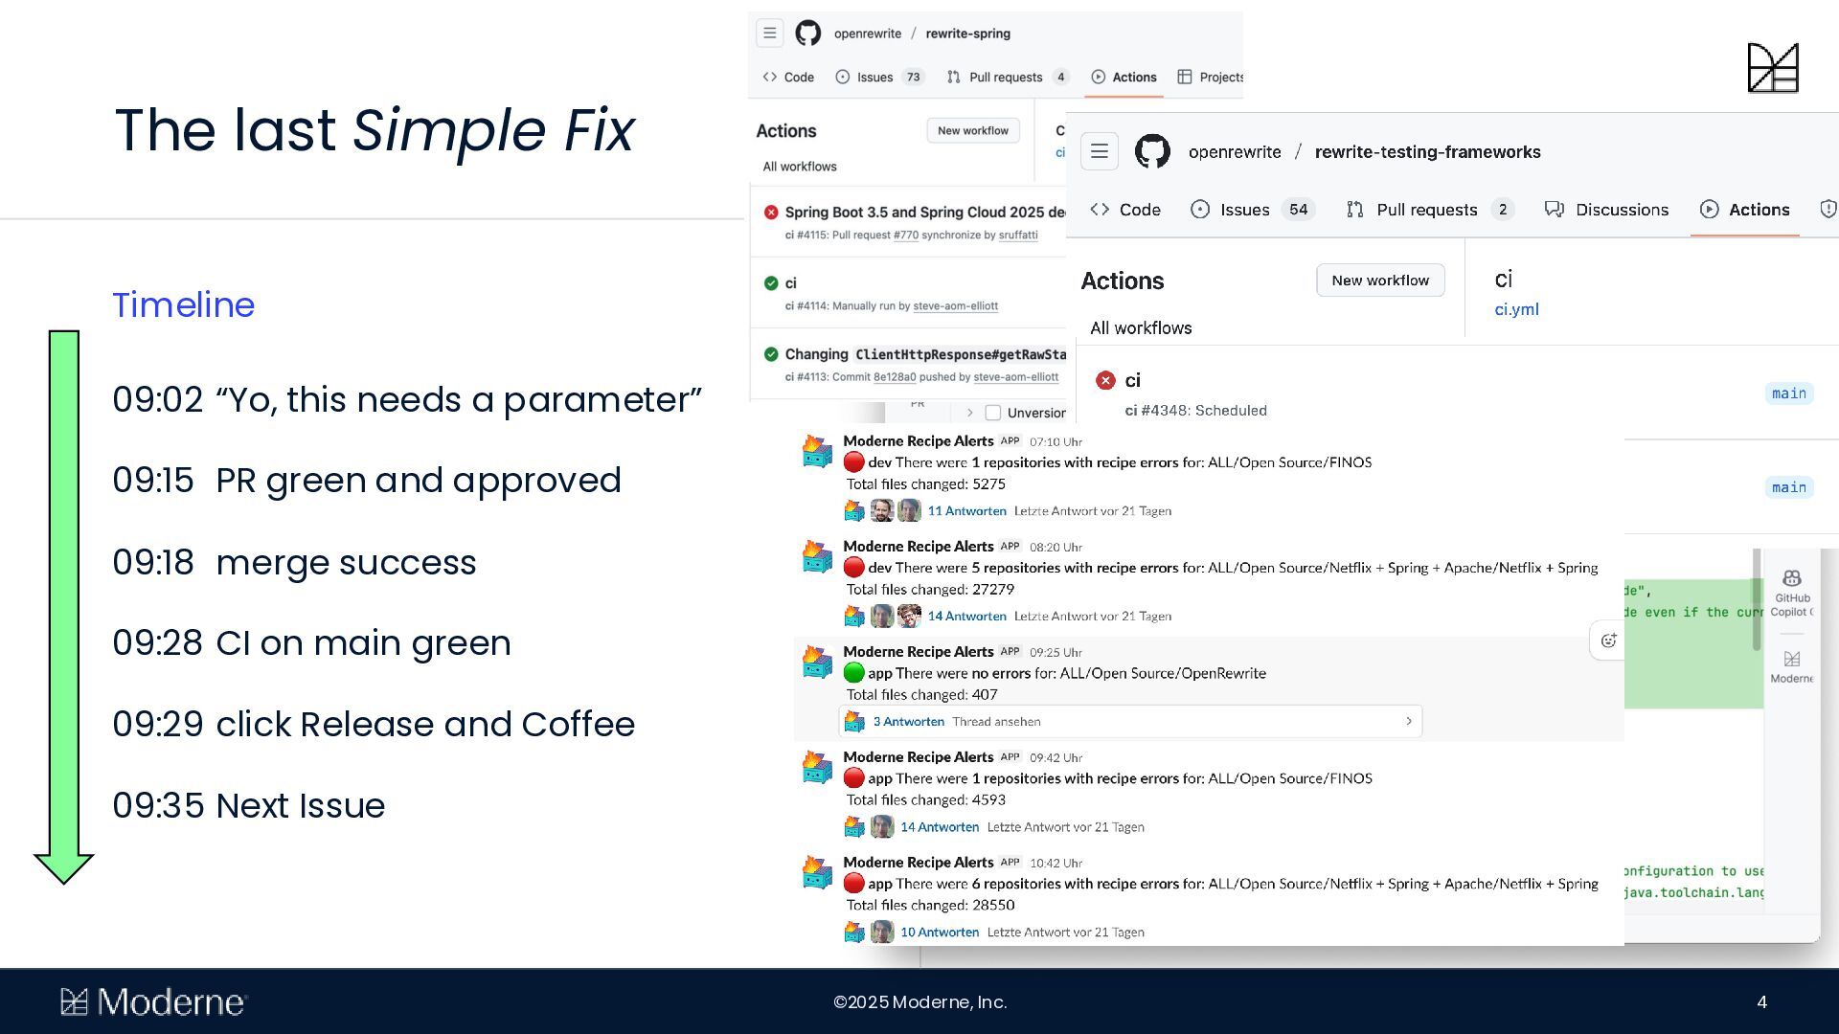Click Moderne Recipe Alerts avatar at 07:10

pos(817,451)
